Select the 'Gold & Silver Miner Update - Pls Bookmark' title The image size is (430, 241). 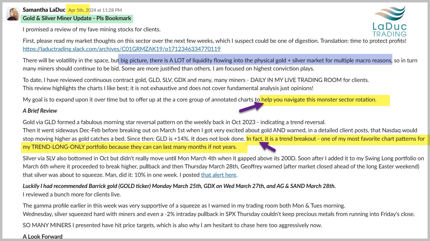point(77,18)
